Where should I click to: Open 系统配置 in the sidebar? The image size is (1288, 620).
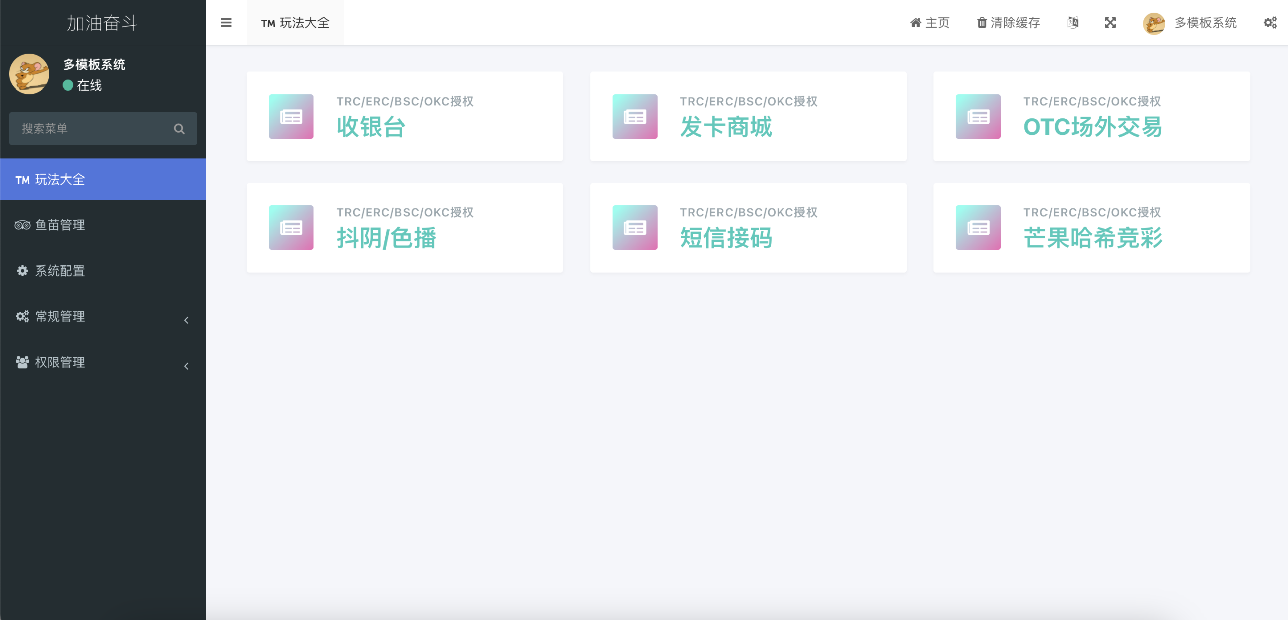pyautogui.click(x=60, y=271)
